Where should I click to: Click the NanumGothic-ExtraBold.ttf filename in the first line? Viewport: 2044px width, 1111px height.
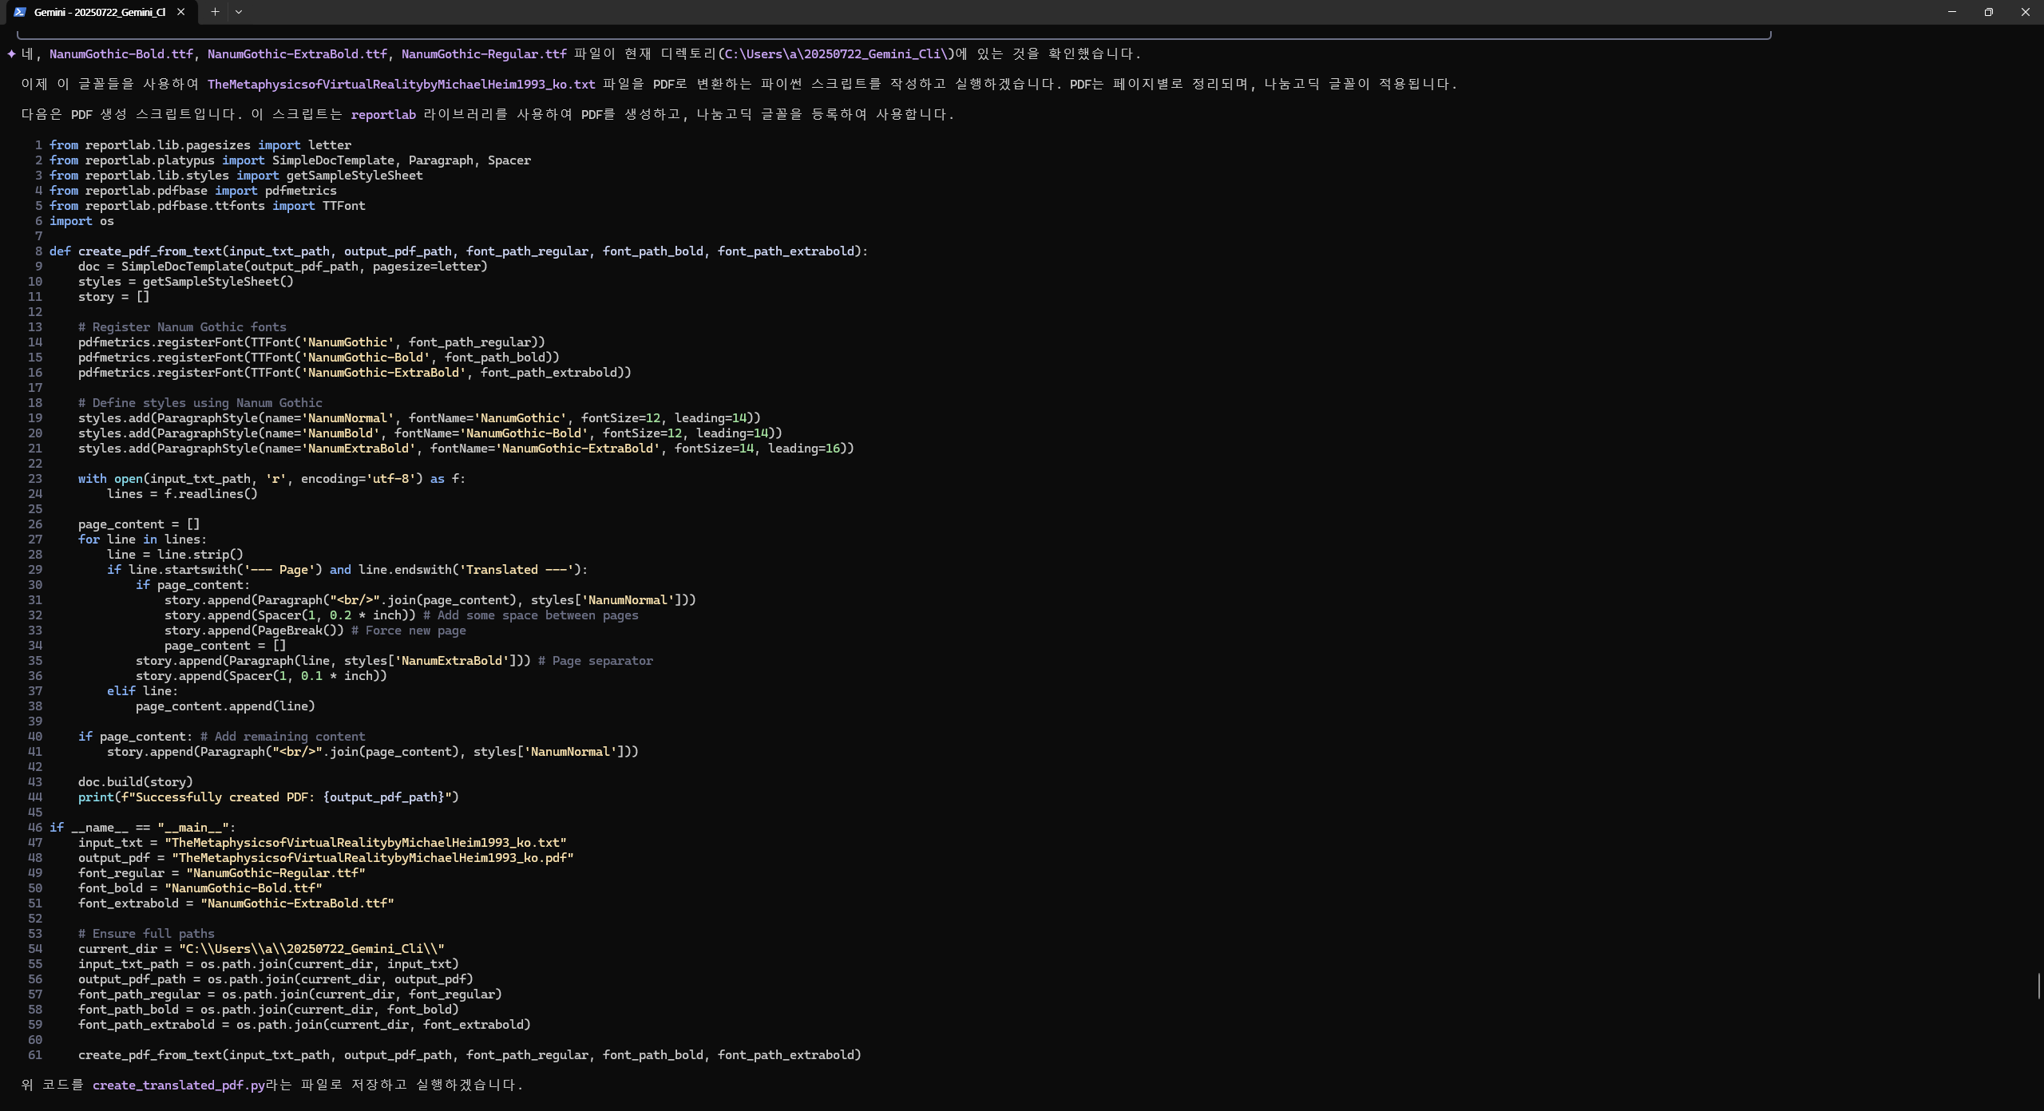coord(297,54)
